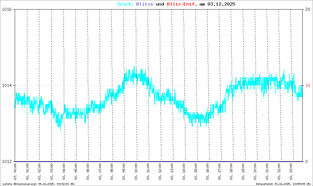Click the '03. 20:00' time axis label

(x=255, y=172)
